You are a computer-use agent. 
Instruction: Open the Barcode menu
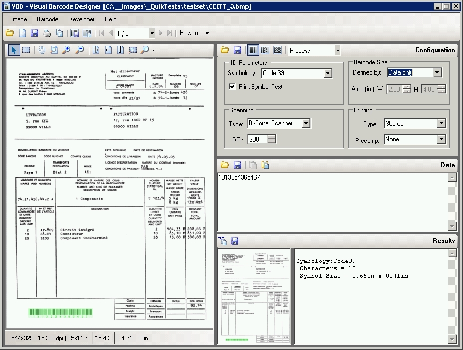[47, 19]
